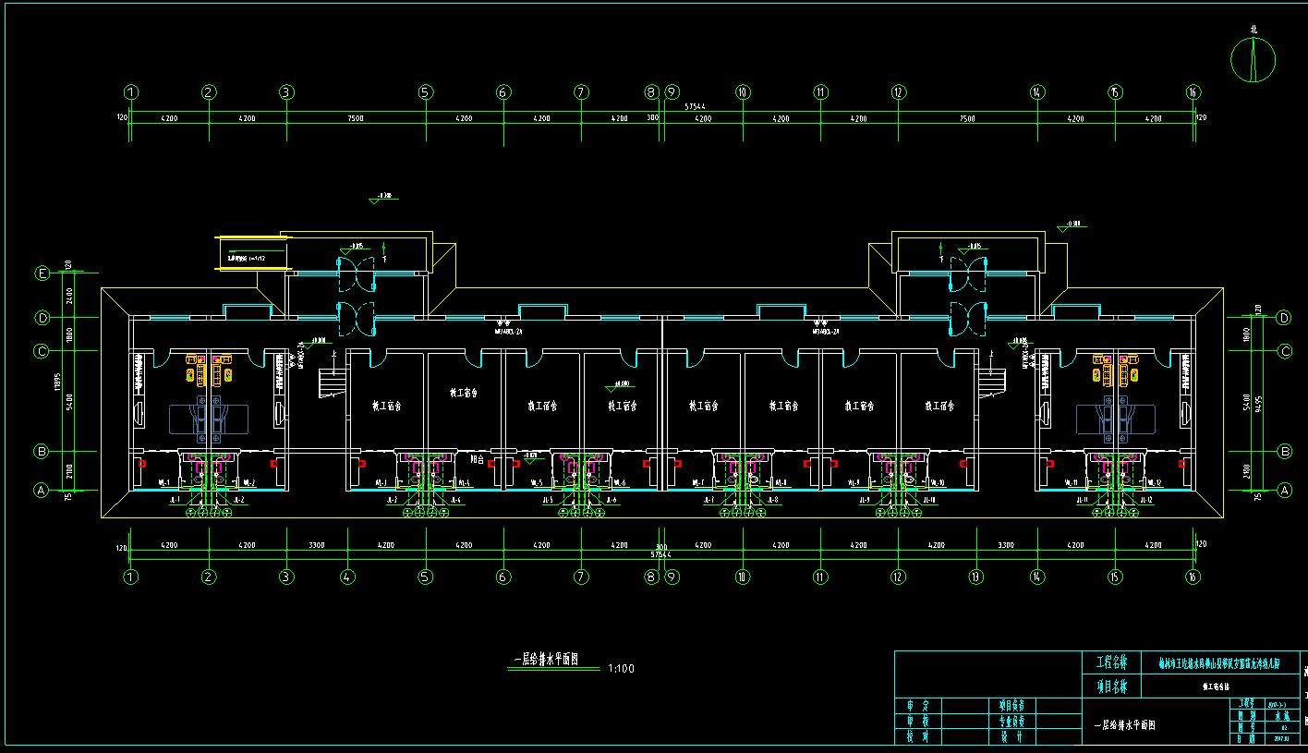Select the yellow ramp rectangle at the upper left
The width and height of the screenshot is (1308, 753).
(253, 251)
